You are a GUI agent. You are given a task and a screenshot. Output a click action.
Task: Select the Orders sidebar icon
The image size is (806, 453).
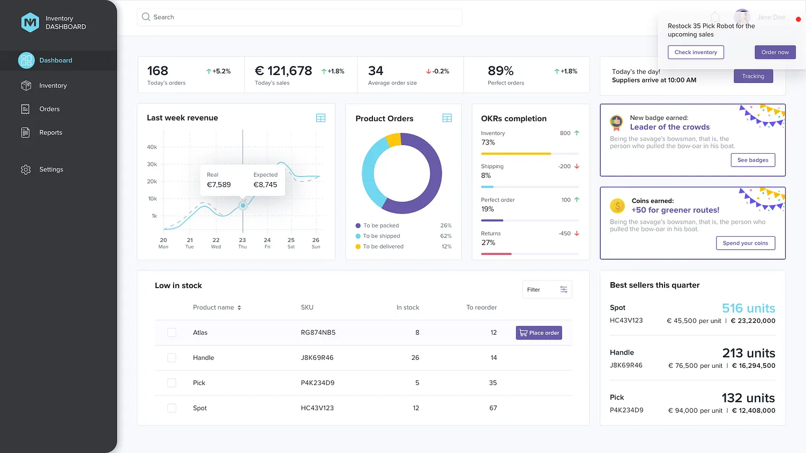26,109
